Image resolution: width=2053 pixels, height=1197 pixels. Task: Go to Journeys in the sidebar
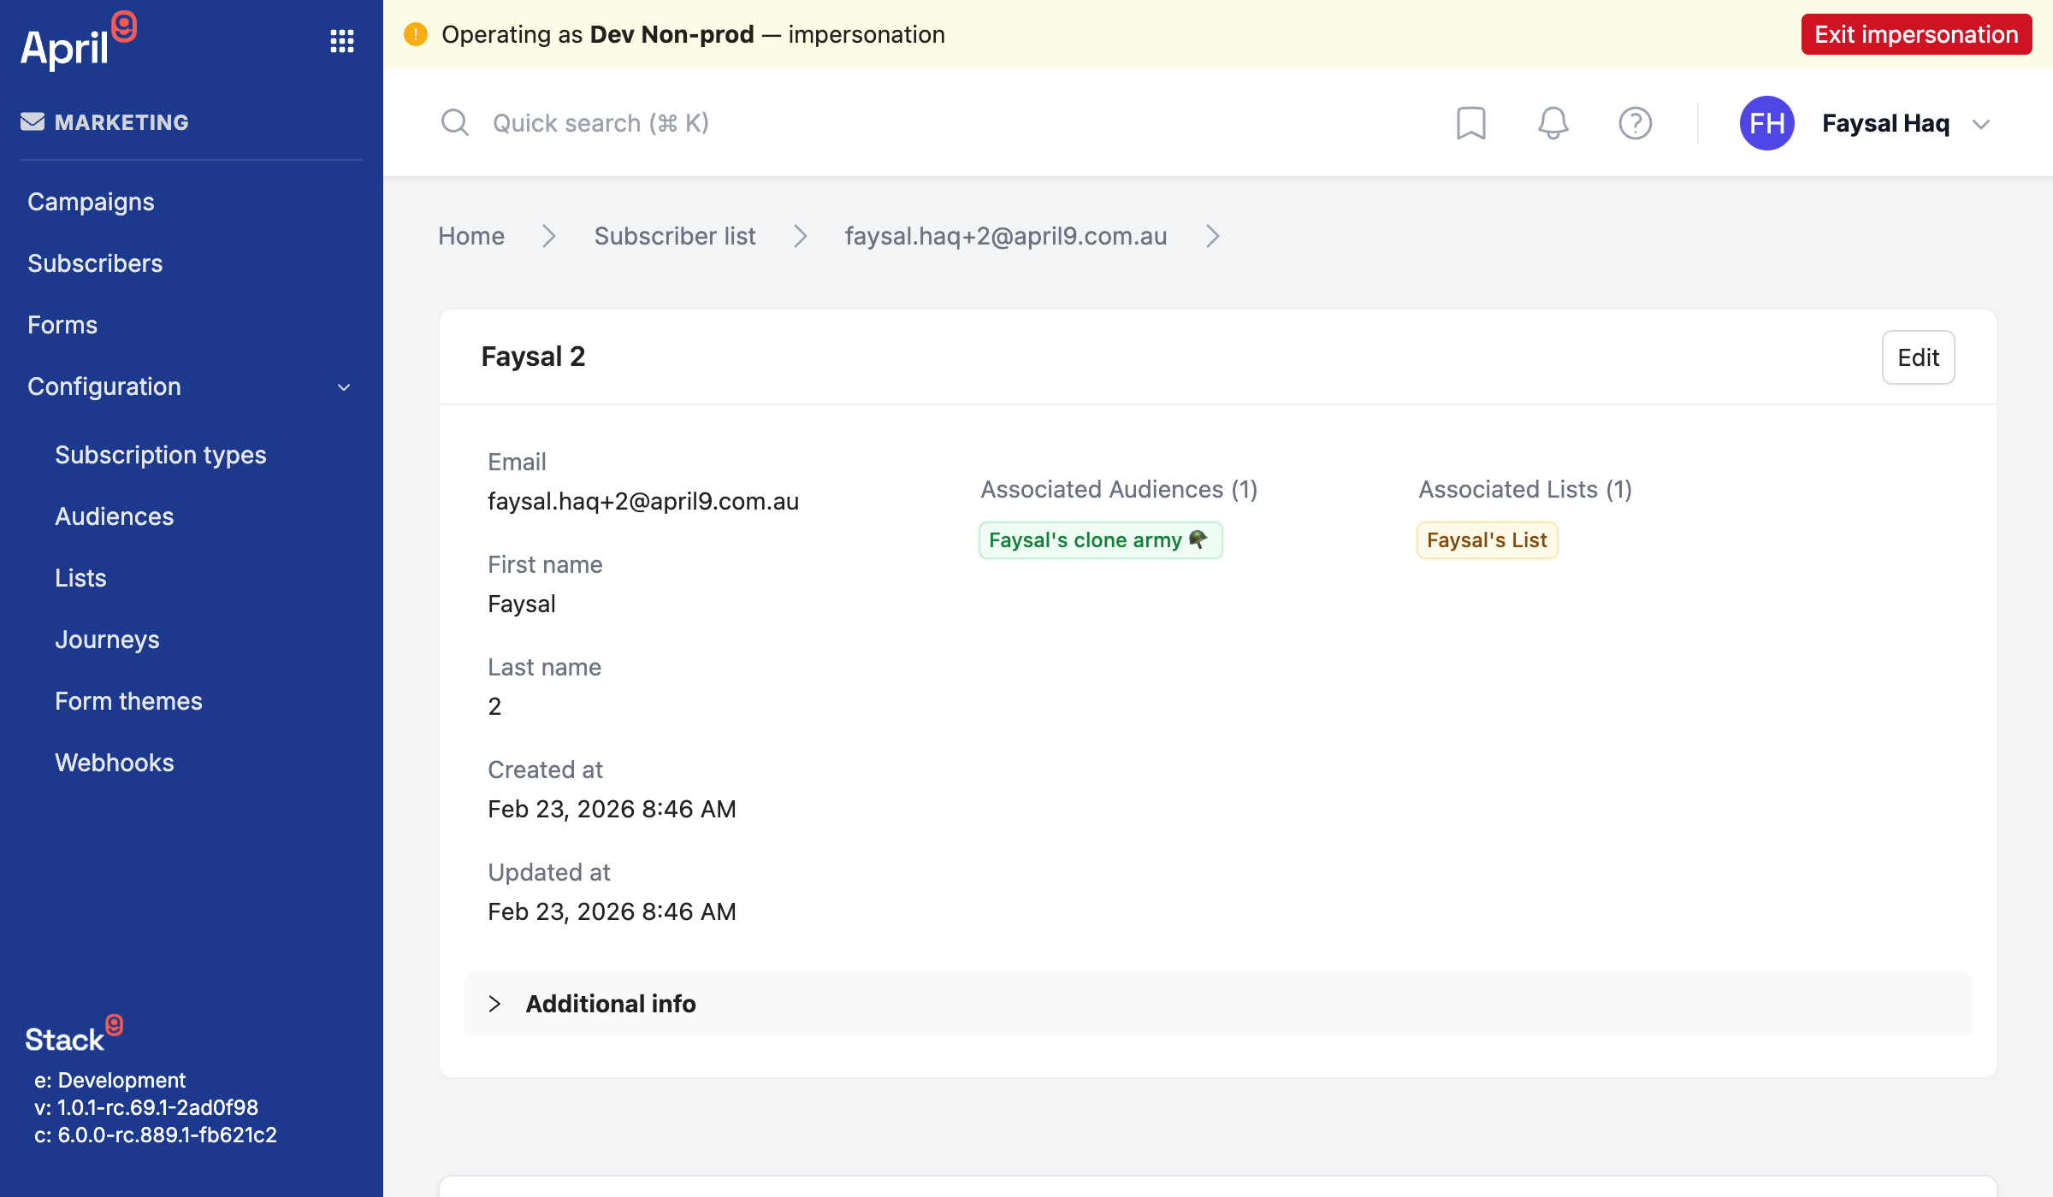tap(107, 640)
